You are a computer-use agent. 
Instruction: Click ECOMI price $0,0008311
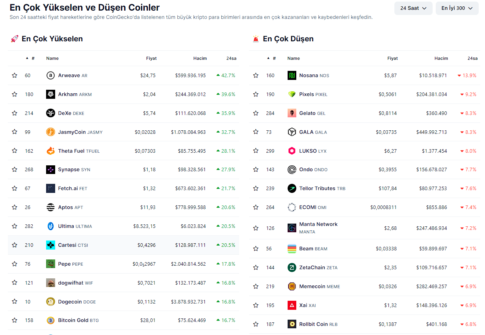click(383, 207)
